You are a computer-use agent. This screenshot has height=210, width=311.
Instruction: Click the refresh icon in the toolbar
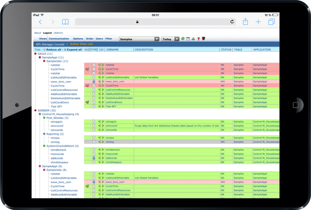coord(183,39)
